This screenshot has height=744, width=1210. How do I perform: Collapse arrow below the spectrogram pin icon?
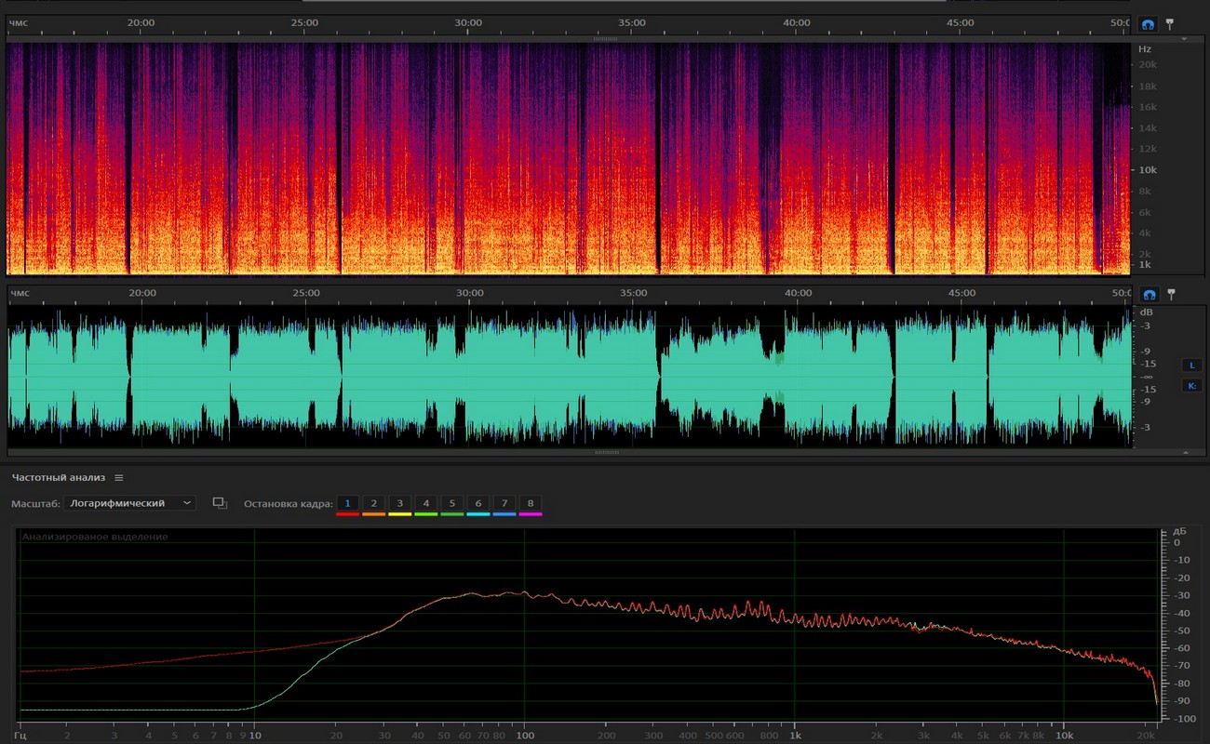click(x=1184, y=40)
